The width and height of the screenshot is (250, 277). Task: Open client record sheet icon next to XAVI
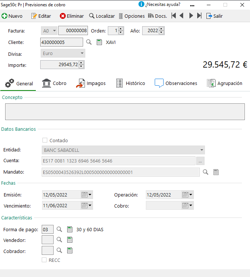(99, 42)
